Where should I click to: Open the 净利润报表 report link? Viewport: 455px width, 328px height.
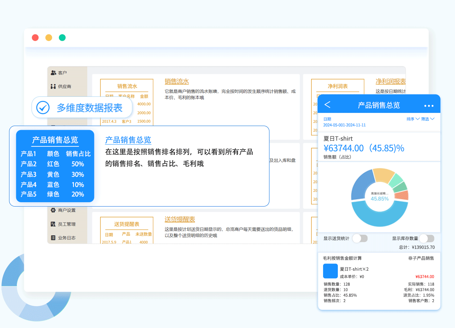point(390,81)
